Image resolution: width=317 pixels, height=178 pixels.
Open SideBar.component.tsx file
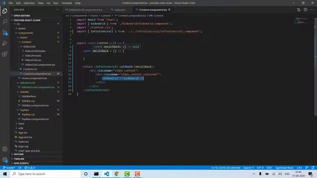click(35, 105)
